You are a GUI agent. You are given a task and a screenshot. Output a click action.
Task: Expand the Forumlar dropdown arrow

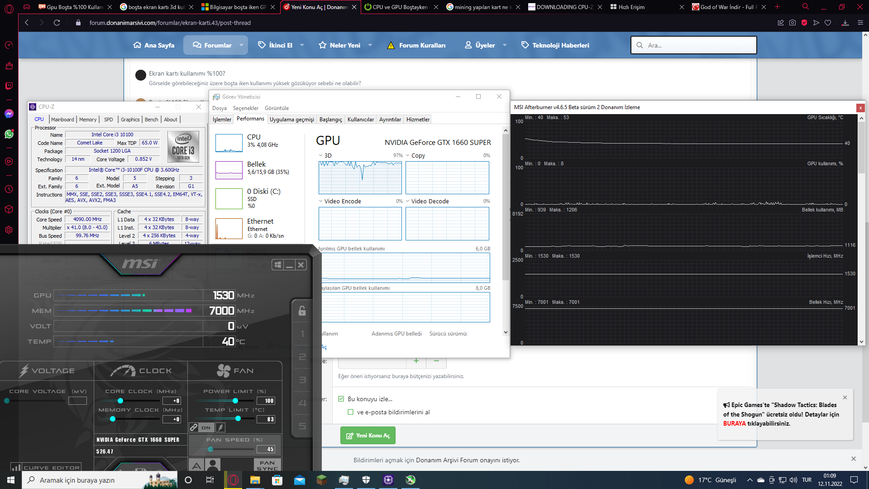[x=241, y=45]
